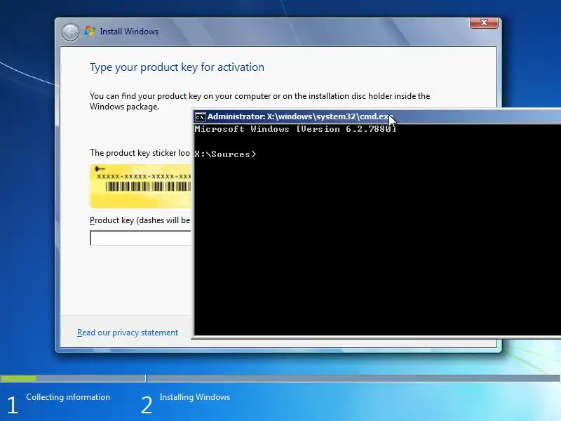This screenshot has width=561, height=421.
Task: Click 'Type your product key for activation' heading
Action: [177, 67]
